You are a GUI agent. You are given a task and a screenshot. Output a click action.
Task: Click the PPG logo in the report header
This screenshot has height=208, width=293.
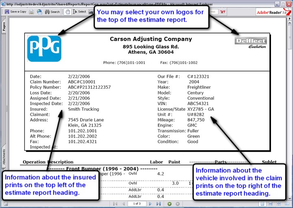[44, 48]
